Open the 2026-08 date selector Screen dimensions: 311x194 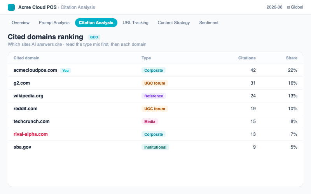pos(274,7)
